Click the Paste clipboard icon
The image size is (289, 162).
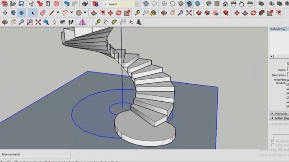(48, 4)
